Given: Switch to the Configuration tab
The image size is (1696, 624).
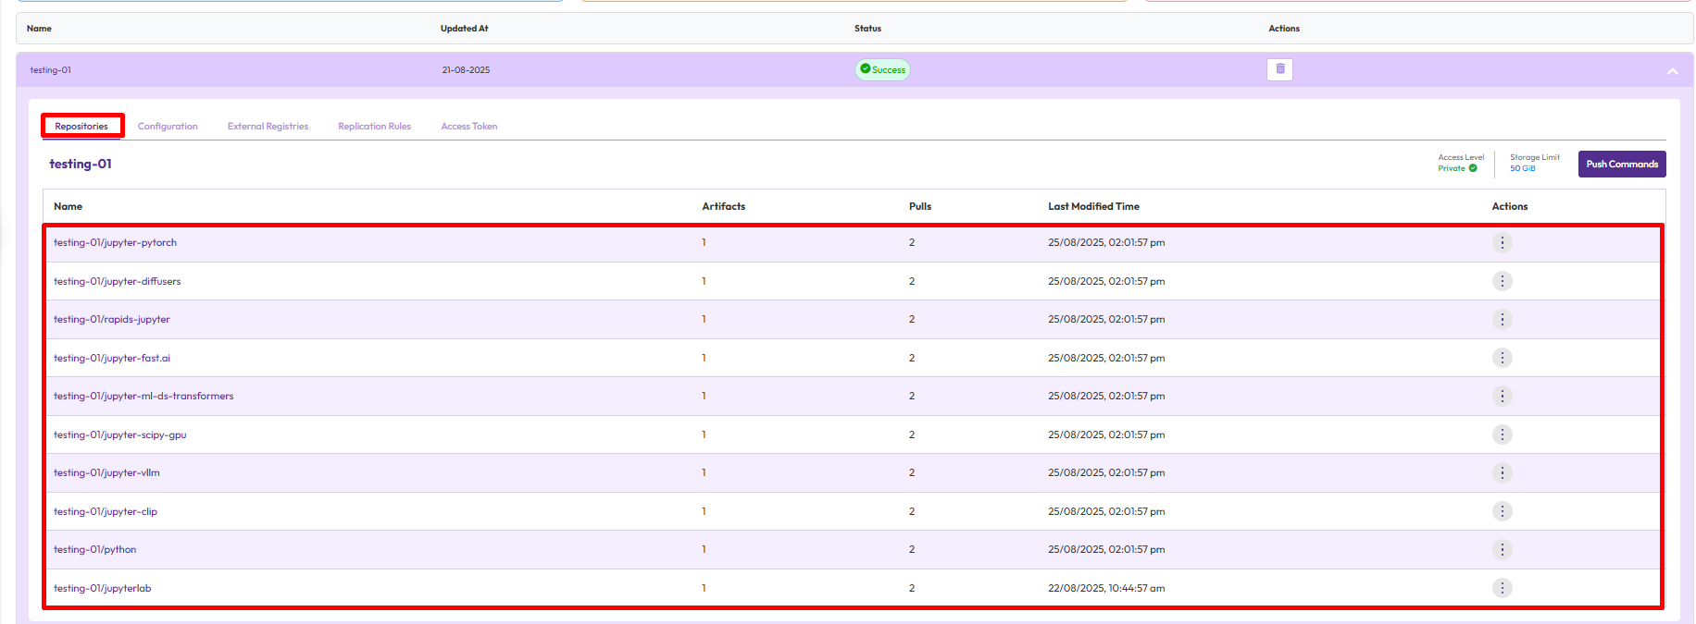Looking at the screenshot, I should pos(168,127).
